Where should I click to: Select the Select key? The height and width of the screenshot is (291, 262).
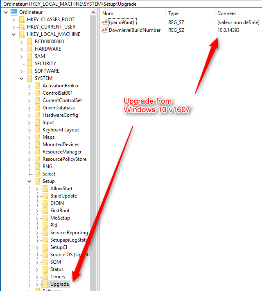[49, 174]
